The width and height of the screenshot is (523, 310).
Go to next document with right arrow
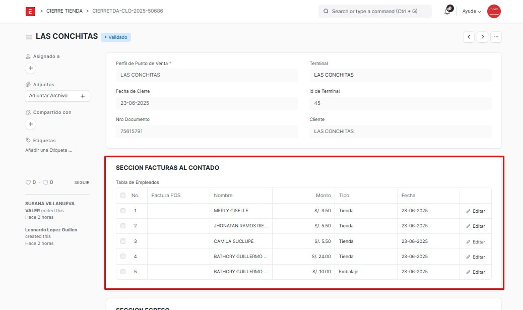483,37
